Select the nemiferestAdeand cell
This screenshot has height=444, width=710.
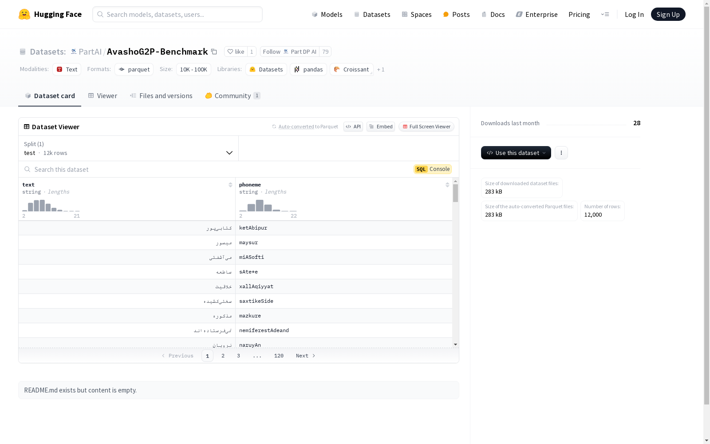pos(344,330)
